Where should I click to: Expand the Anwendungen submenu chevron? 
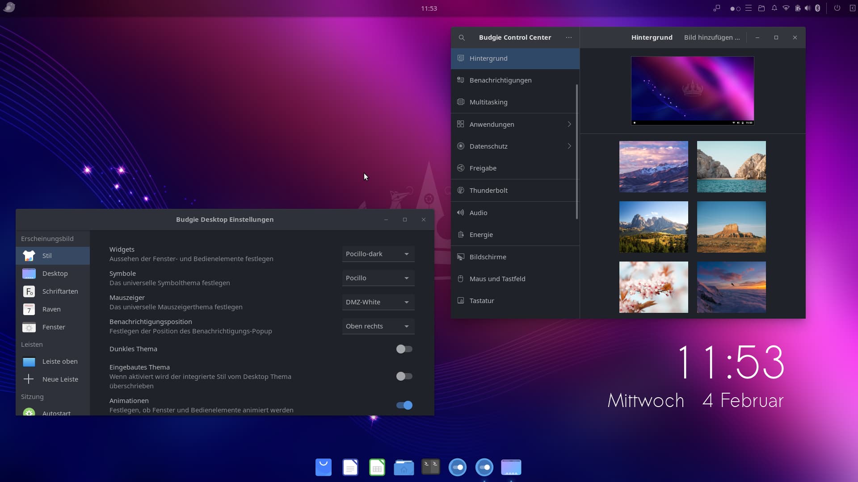tap(569, 124)
